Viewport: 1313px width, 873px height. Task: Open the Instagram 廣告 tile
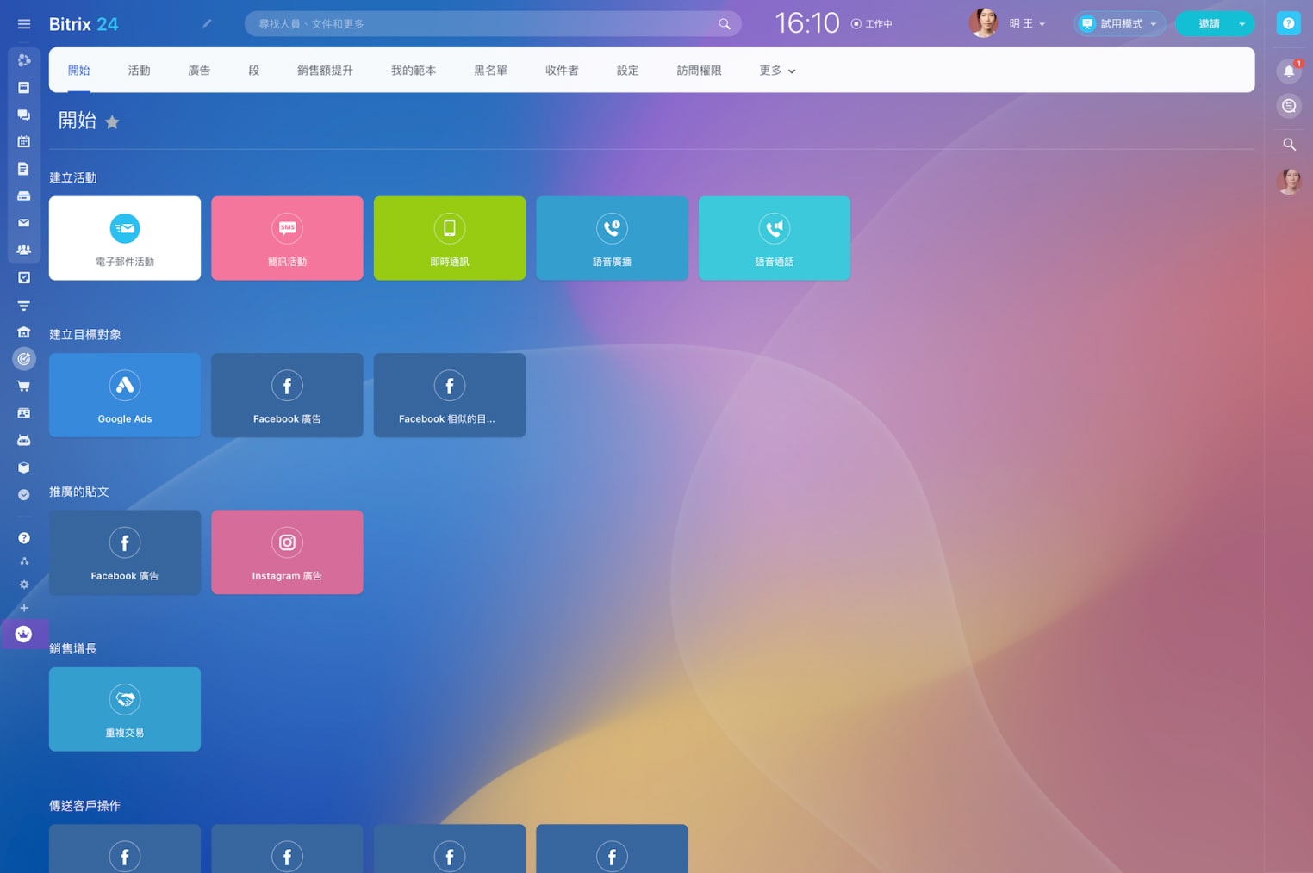(x=287, y=552)
